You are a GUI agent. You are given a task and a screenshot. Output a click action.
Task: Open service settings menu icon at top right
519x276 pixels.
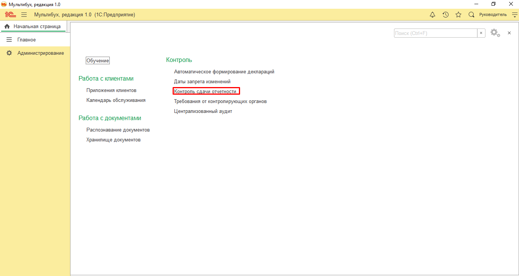(515, 14)
